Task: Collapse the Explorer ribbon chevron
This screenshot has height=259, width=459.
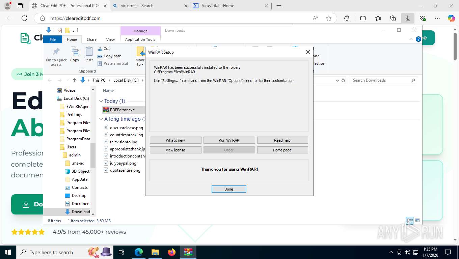Action: [411, 39]
